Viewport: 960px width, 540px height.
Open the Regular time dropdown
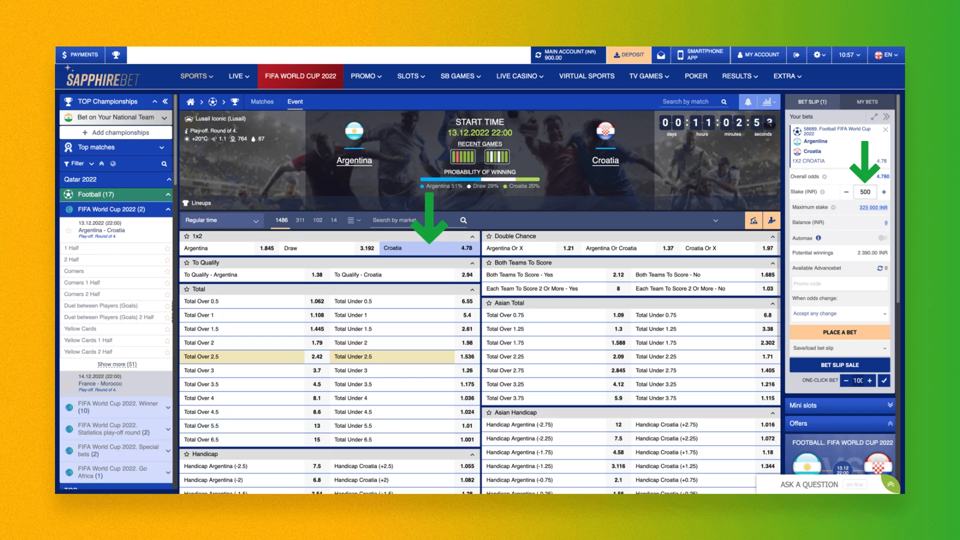(x=222, y=220)
